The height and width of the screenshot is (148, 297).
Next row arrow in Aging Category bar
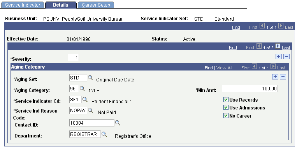click(x=273, y=66)
